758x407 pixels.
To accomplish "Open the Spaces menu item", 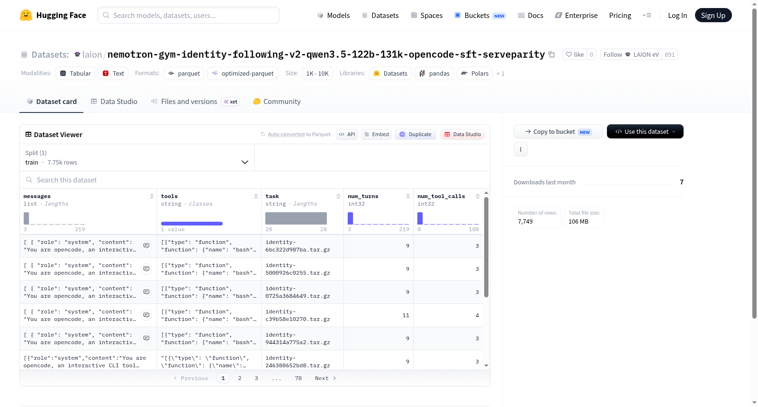I will point(427,15).
